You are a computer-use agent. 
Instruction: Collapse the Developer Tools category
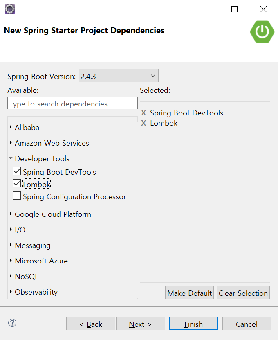coord(11,159)
